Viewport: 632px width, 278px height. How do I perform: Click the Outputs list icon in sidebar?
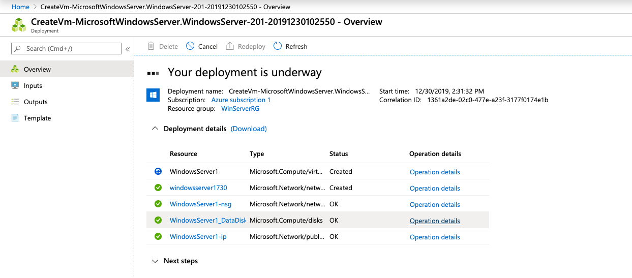click(x=15, y=102)
